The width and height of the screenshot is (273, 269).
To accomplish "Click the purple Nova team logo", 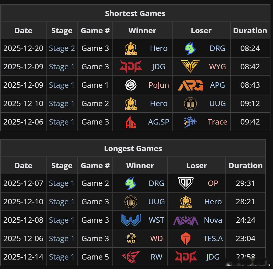I will pyautogui.click(x=186, y=220).
